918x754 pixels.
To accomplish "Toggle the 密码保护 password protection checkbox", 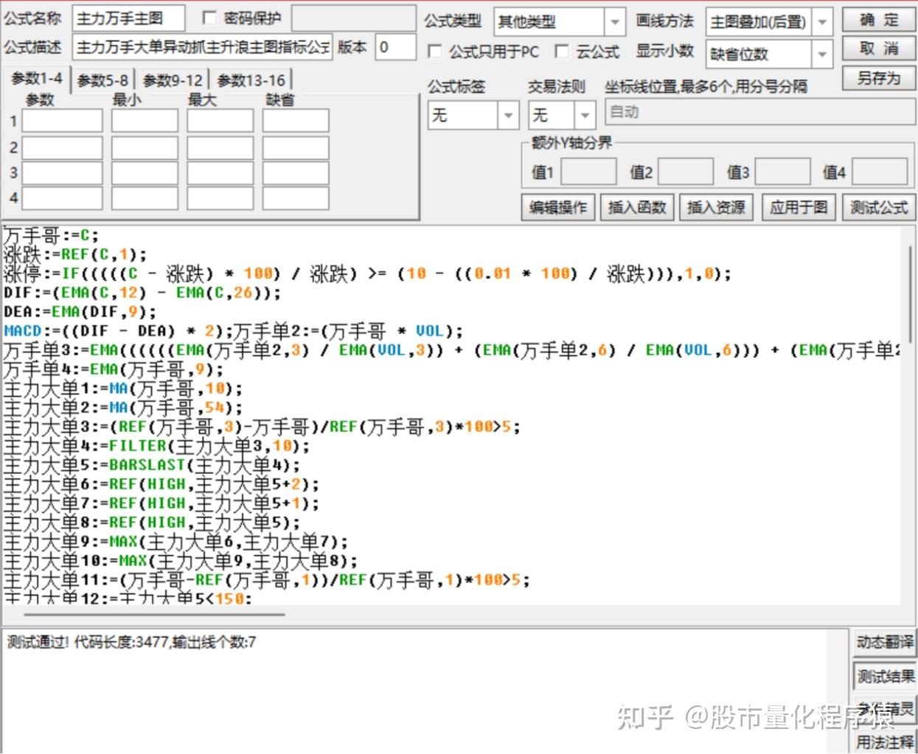I will coord(209,18).
